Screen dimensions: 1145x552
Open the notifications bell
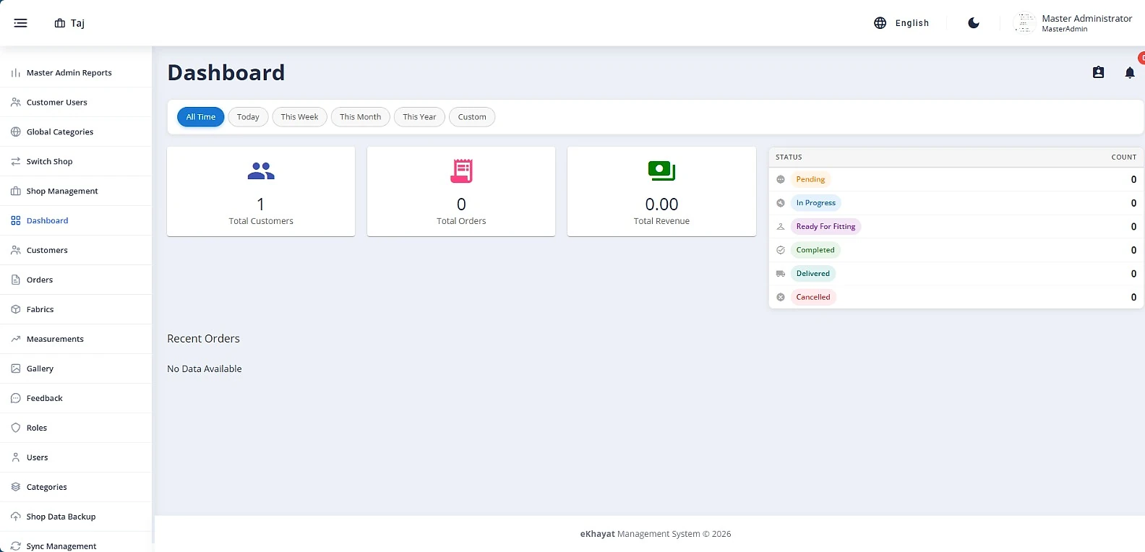(x=1130, y=72)
